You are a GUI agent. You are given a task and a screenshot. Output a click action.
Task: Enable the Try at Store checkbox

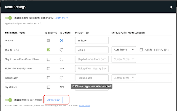(x=49, y=87)
